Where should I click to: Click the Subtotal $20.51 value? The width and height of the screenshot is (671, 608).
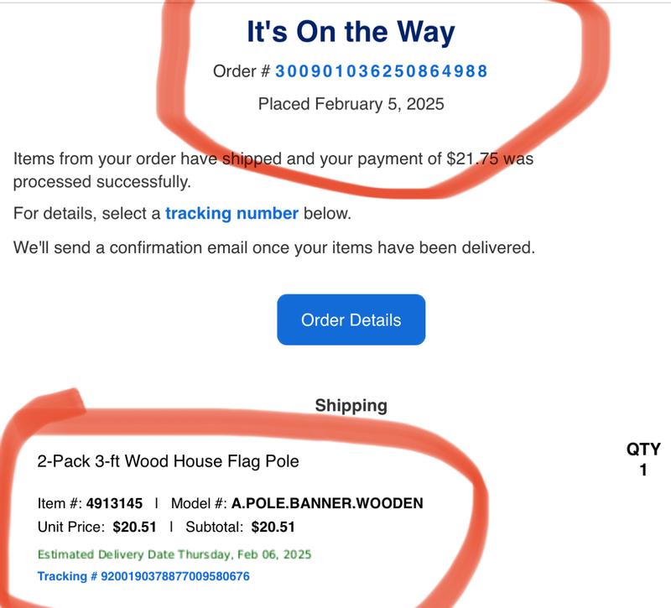(x=273, y=527)
